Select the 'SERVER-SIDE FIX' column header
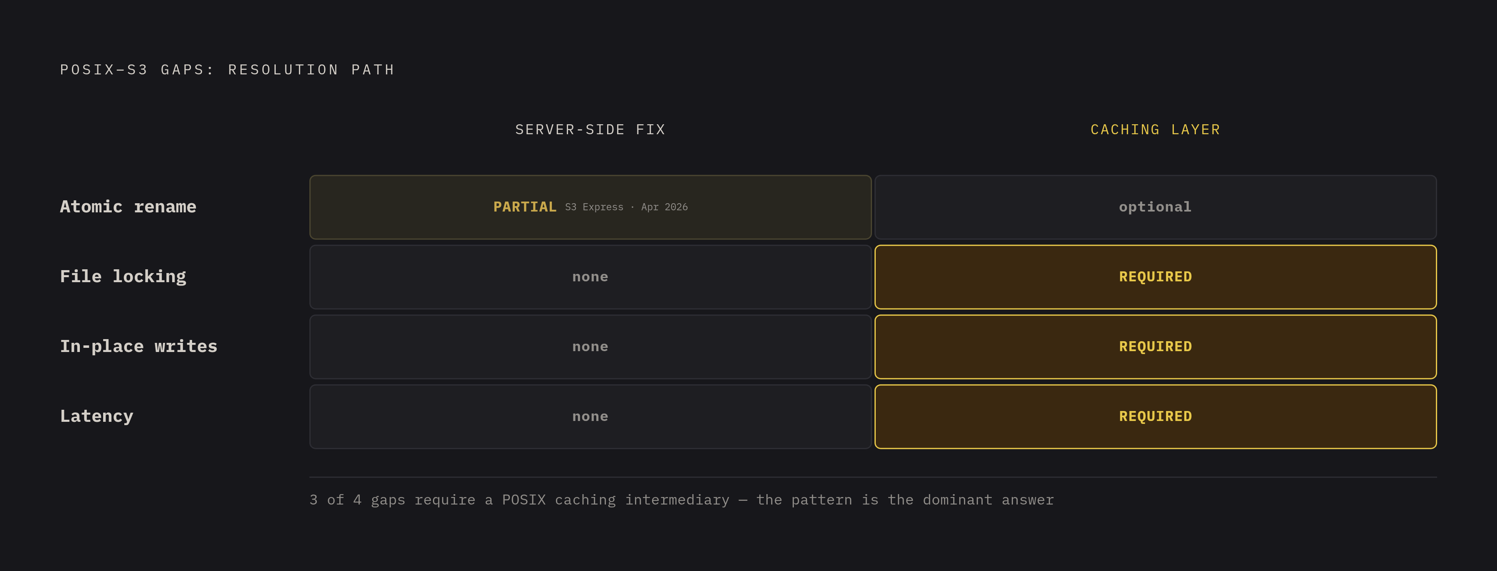 (590, 130)
